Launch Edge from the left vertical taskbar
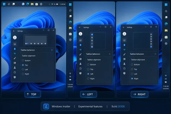 (x=70, y=22)
